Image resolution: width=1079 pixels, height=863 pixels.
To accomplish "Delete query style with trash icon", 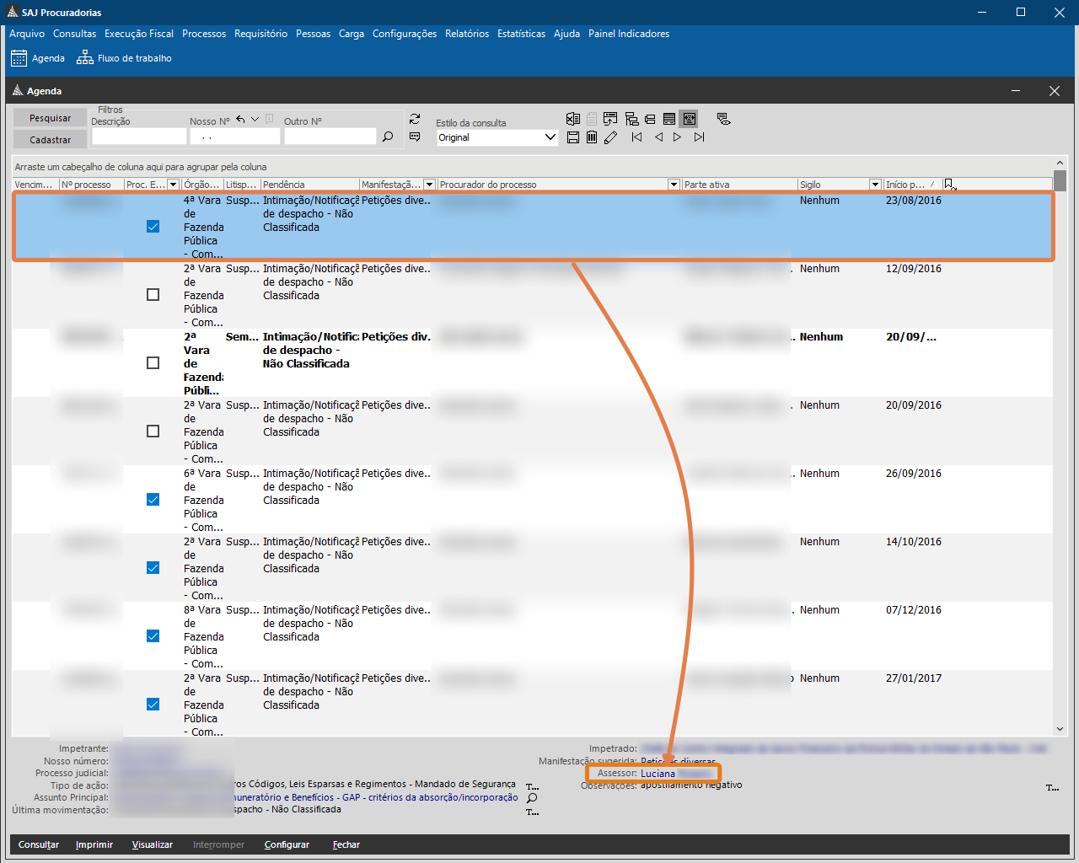I will point(592,137).
